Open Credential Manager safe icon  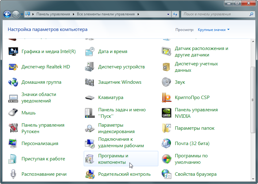167,67
